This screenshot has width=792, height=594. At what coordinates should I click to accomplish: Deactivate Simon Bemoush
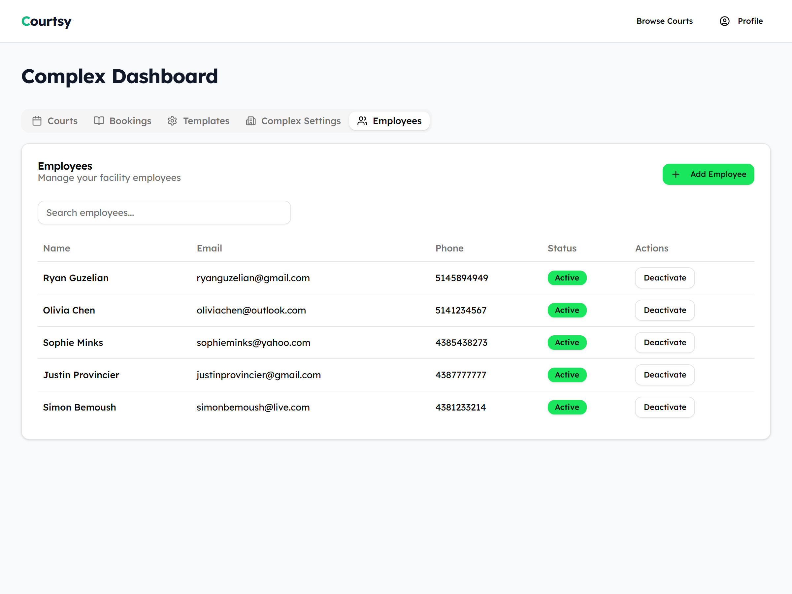click(x=665, y=407)
